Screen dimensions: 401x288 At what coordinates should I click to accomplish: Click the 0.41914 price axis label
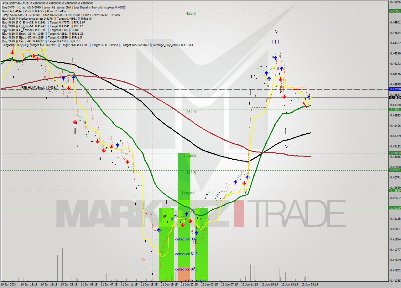(x=395, y=239)
